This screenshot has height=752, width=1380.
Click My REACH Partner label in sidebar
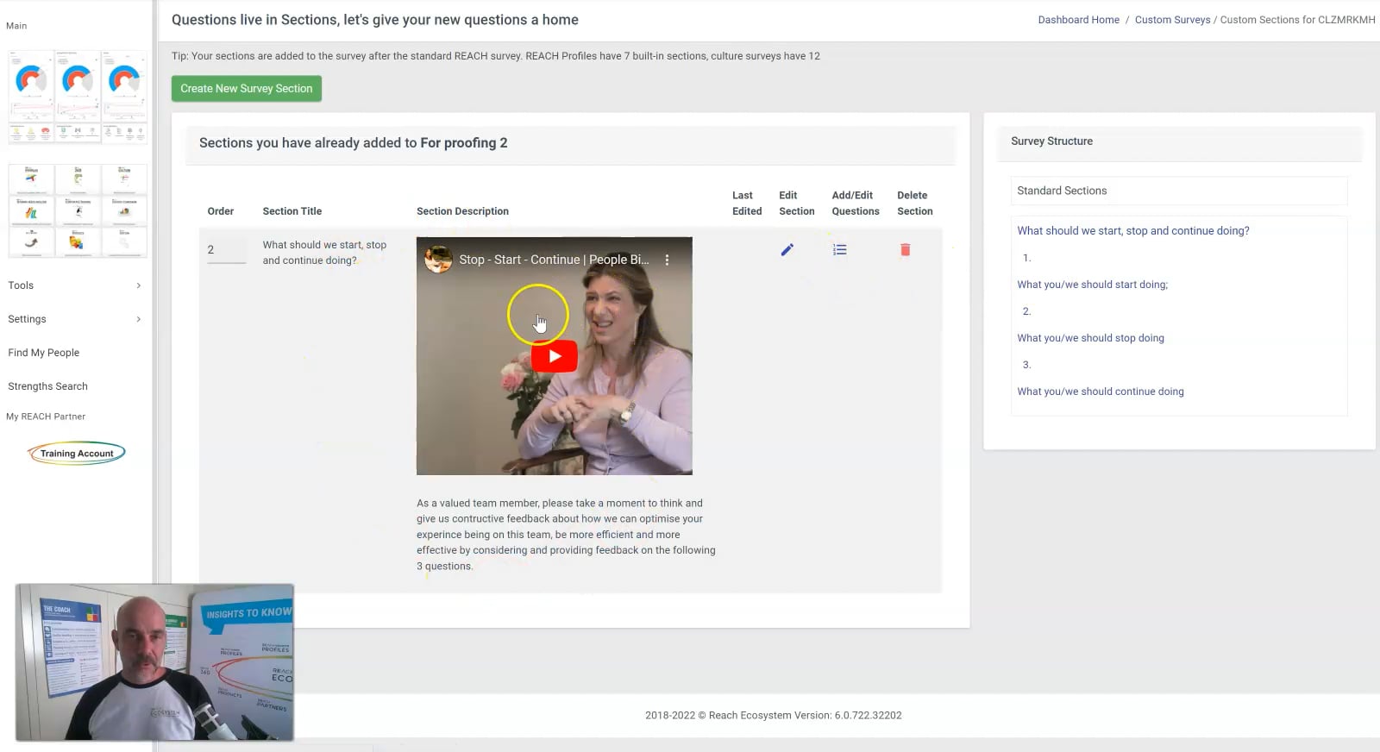point(46,417)
